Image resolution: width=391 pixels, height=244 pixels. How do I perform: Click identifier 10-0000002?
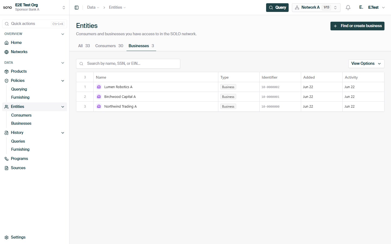point(270,87)
